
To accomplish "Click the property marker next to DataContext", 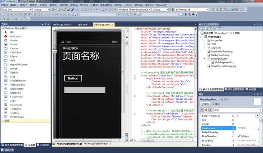I will [233, 128].
